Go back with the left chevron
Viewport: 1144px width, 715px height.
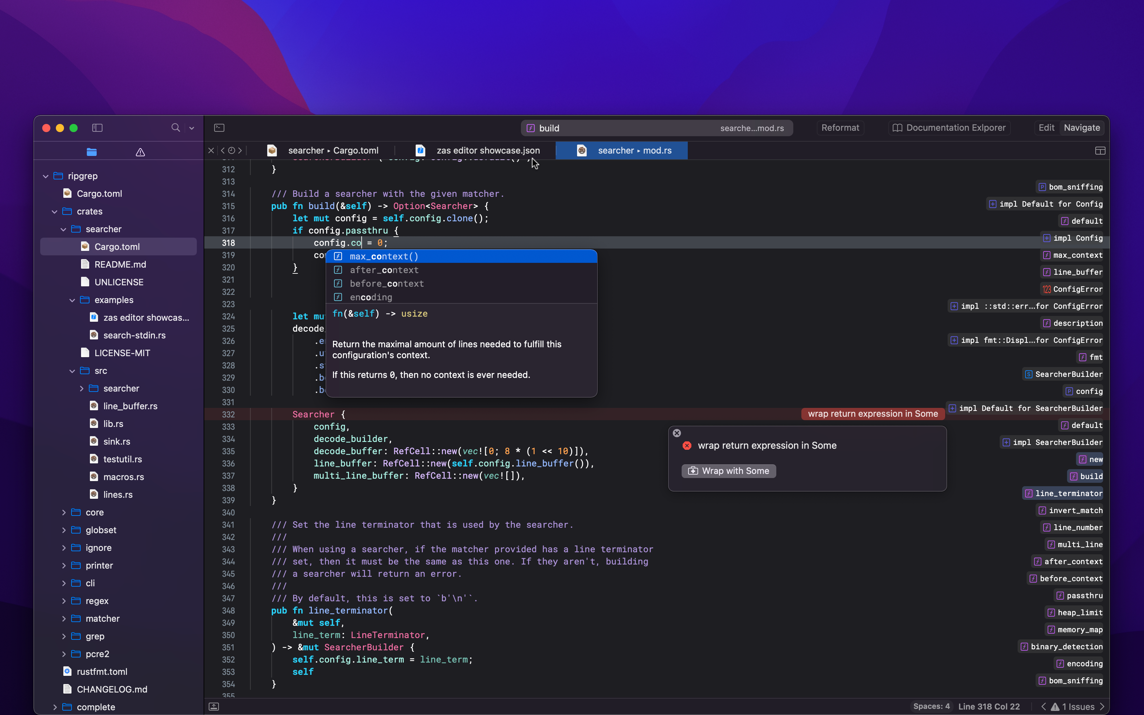click(223, 150)
